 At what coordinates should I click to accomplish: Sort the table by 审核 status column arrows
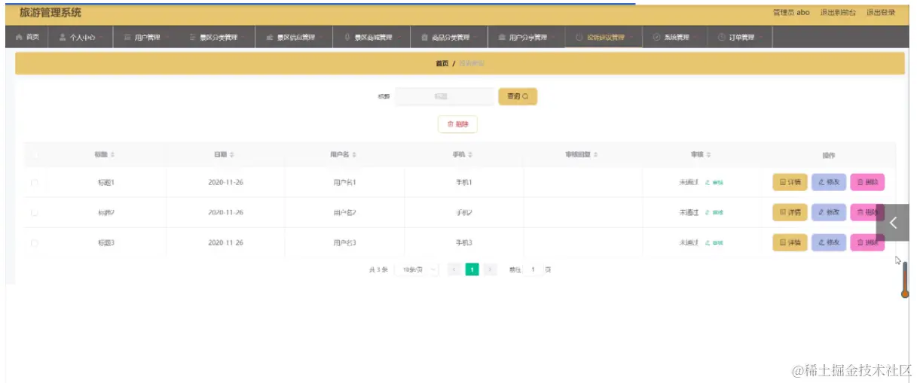708,155
